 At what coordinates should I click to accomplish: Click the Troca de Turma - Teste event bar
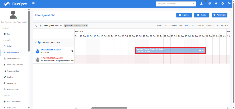click(170, 51)
